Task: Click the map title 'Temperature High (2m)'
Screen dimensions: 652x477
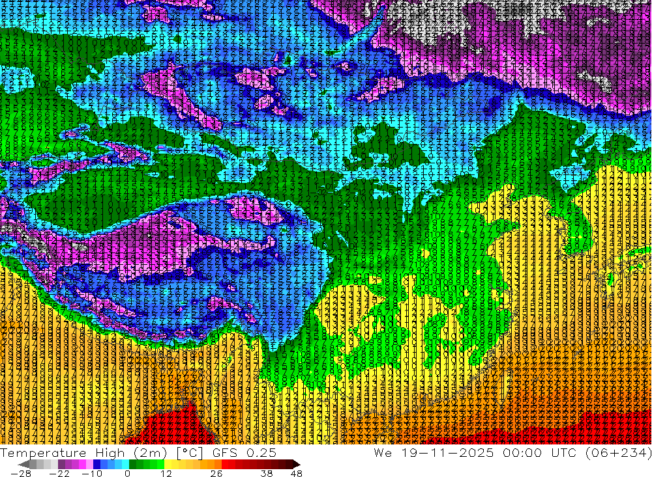Action: (83, 452)
